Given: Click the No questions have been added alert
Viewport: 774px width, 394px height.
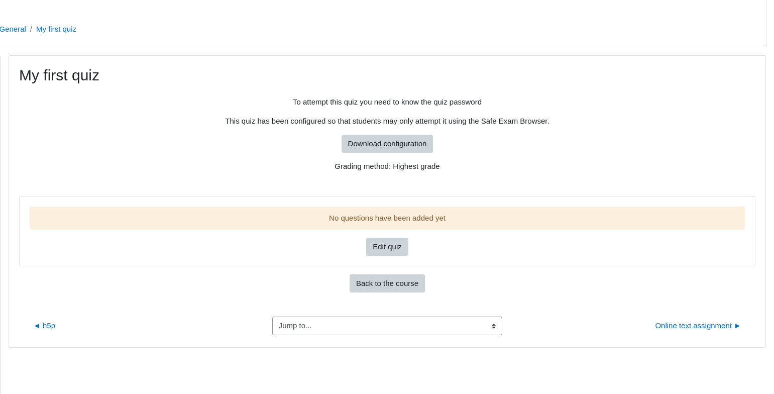Looking at the screenshot, I should click(x=387, y=218).
